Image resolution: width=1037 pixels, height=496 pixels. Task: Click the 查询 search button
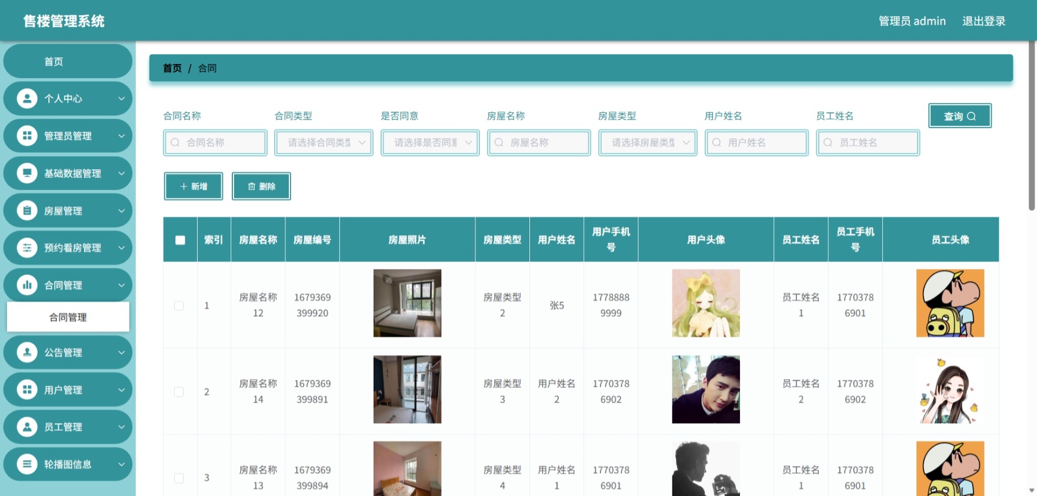pyautogui.click(x=960, y=116)
